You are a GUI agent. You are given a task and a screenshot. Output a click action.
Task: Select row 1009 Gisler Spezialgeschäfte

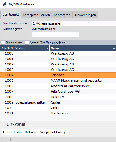pos(58,102)
